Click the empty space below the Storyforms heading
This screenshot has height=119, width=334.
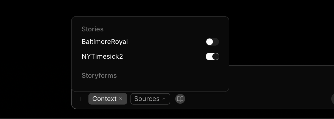coord(150,85)
